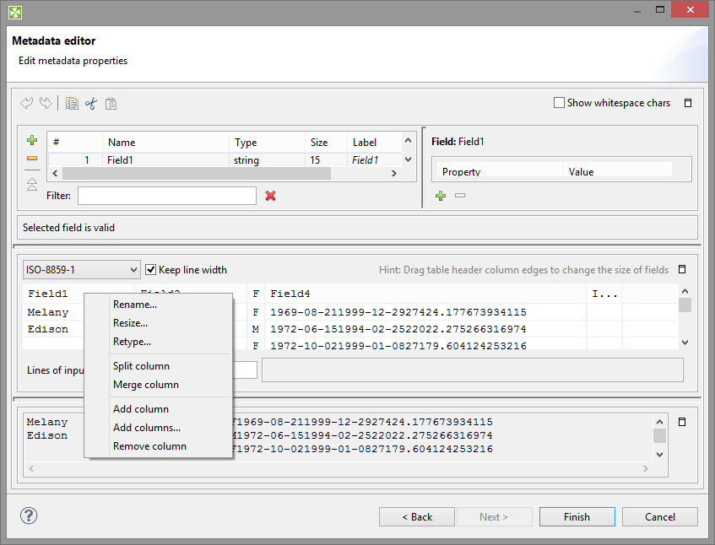Screen dimensions: 715x545
Task: Click the Copy icon in the toolbar
Action: [x=73, y=104]
